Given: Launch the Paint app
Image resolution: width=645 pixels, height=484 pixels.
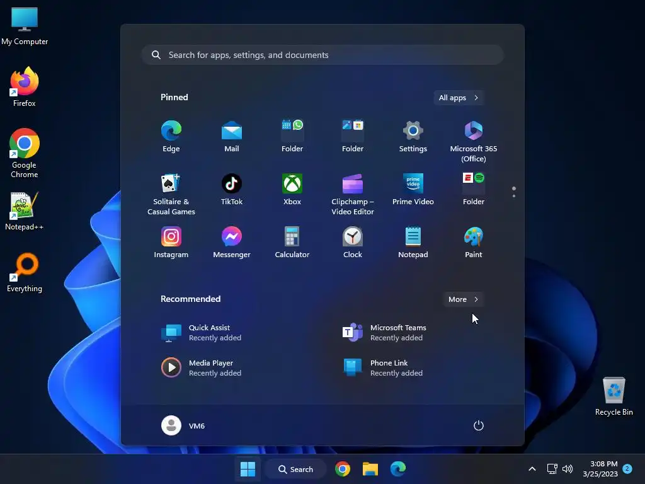Looking at the screenshot, I should point(474,243).
